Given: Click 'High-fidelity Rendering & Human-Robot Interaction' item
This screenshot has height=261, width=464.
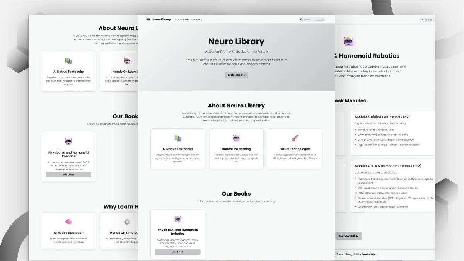Looking at the screenshot, I should click(388, 145).
